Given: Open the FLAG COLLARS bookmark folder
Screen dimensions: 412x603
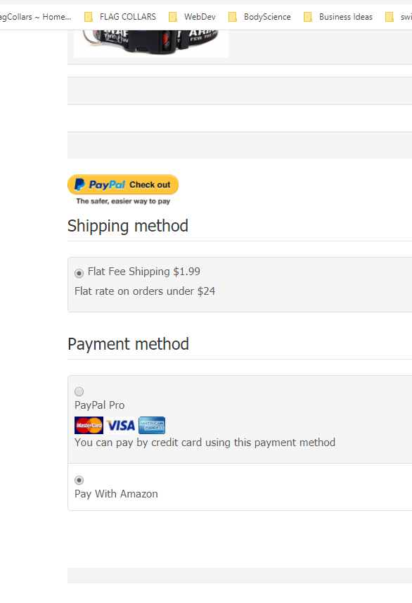Looking at the screenshot, I should [x=120, y=17].
